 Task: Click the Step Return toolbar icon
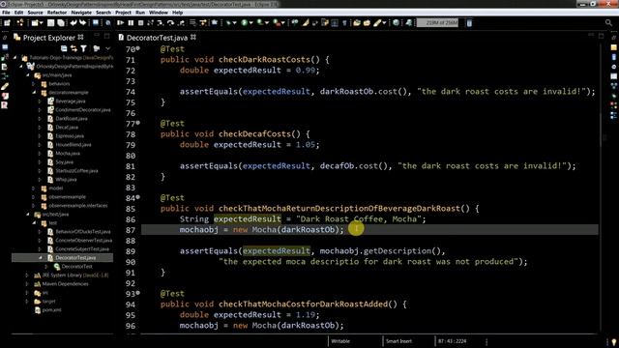181,23
